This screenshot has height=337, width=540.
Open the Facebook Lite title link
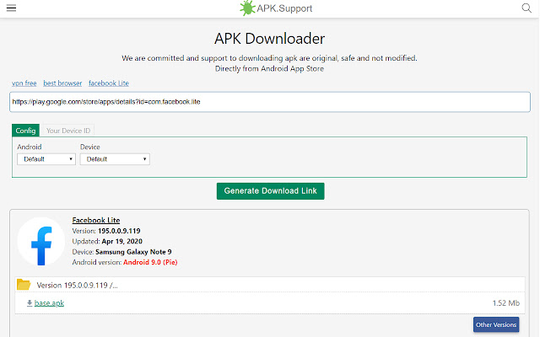tap(96, 220)
